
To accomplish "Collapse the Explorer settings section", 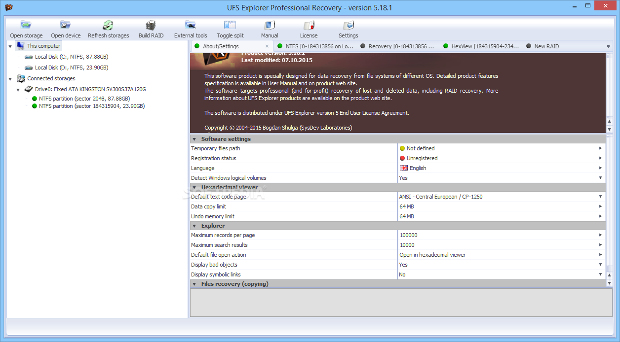I will [194, 226].
